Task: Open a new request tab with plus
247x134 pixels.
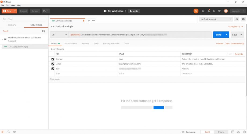Action: [89, 21]
